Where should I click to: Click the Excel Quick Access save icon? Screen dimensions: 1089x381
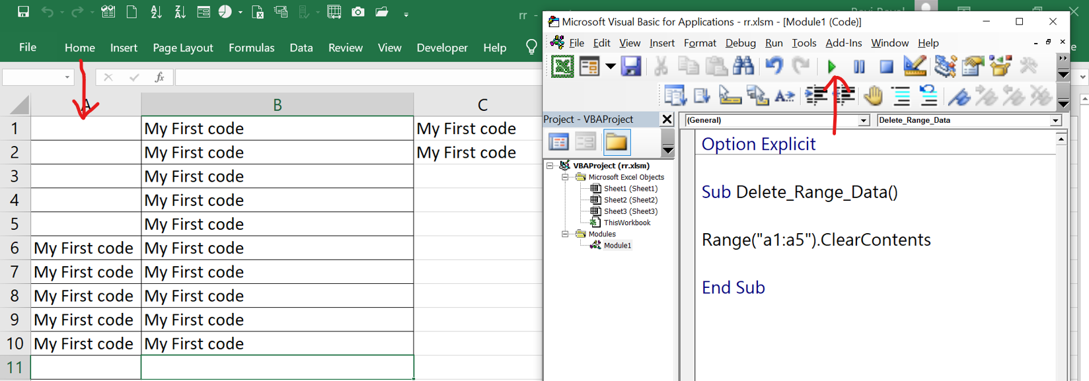pyautogui.click(x=23, y=12)
